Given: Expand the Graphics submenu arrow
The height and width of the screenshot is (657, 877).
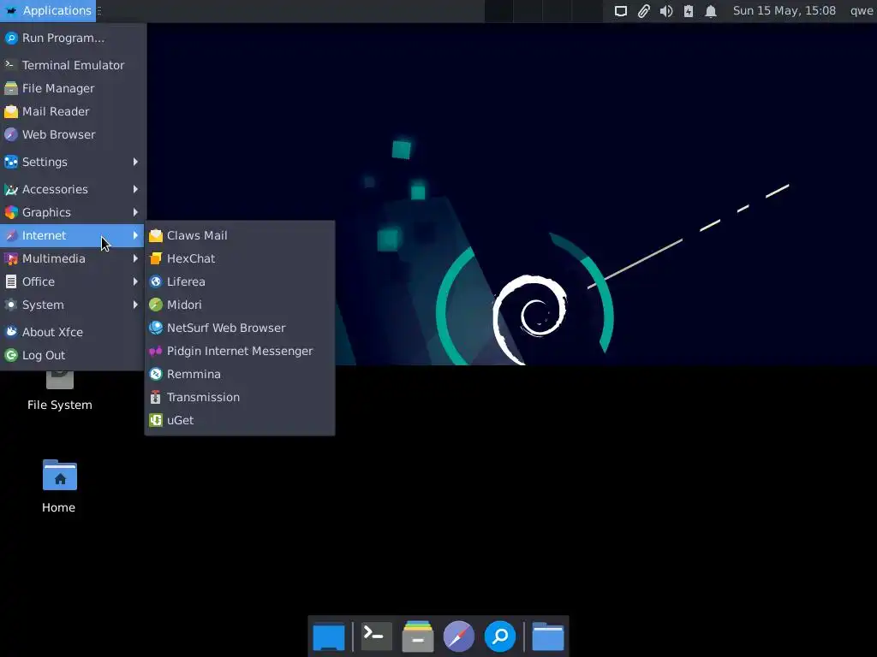Looking at the screenshot, I should coord(135,212).
